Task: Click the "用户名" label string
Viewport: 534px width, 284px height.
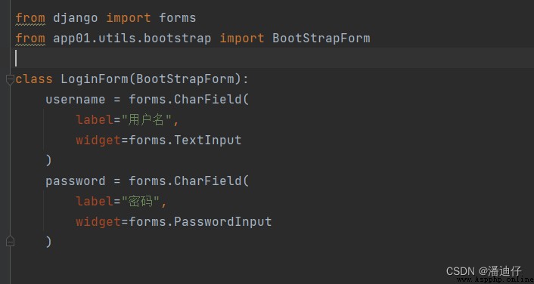Action: (x=147, y=120)
